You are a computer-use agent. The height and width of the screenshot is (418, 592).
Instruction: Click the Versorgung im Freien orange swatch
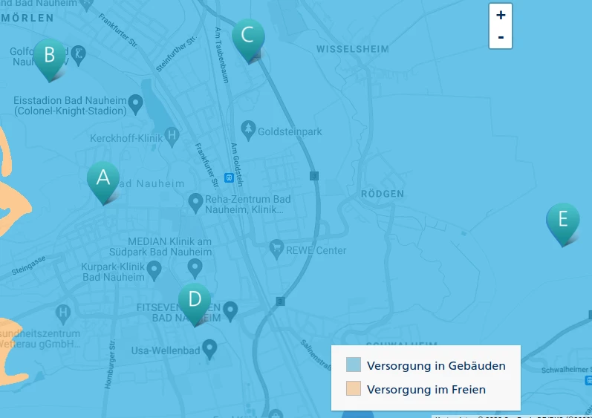354,388
